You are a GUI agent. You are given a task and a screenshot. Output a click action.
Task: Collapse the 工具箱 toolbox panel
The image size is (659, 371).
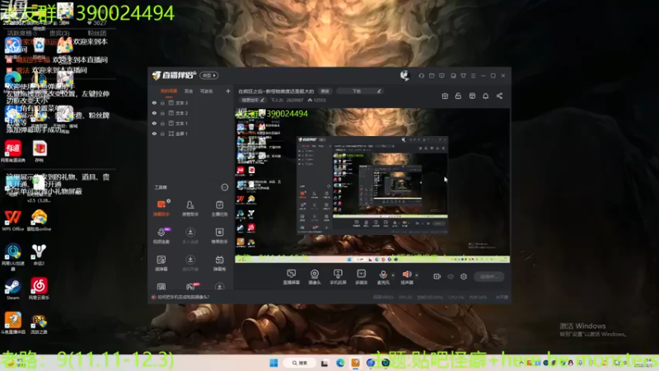pos(225,187)
